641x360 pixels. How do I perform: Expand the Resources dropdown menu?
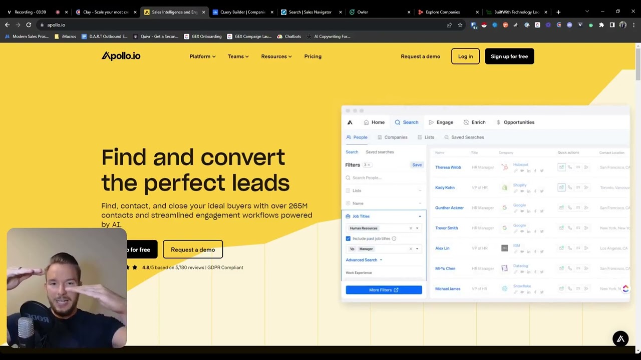(276, 56)
